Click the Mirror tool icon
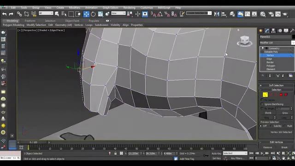The height and width of the screenshot is (166, 295). pyautogui.click(x=217, y=14)
